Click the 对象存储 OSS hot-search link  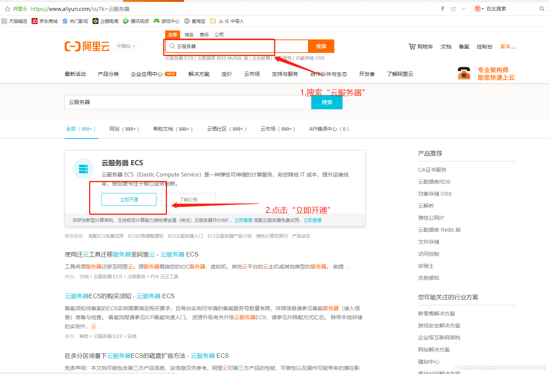click(x=310, y=58)
